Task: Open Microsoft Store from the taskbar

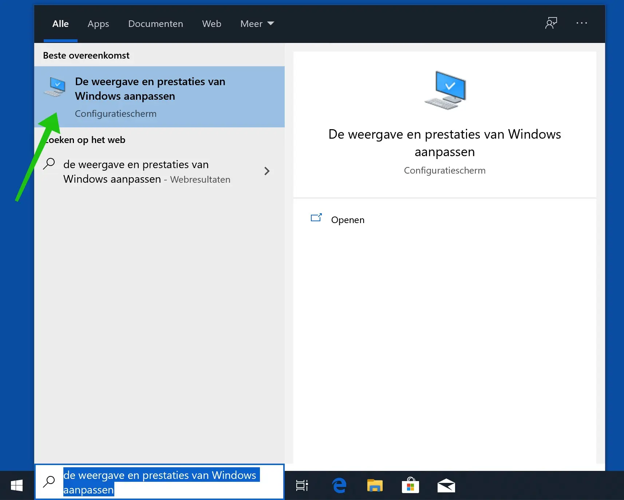Action: pyautogui.click(x=410, y=485)
